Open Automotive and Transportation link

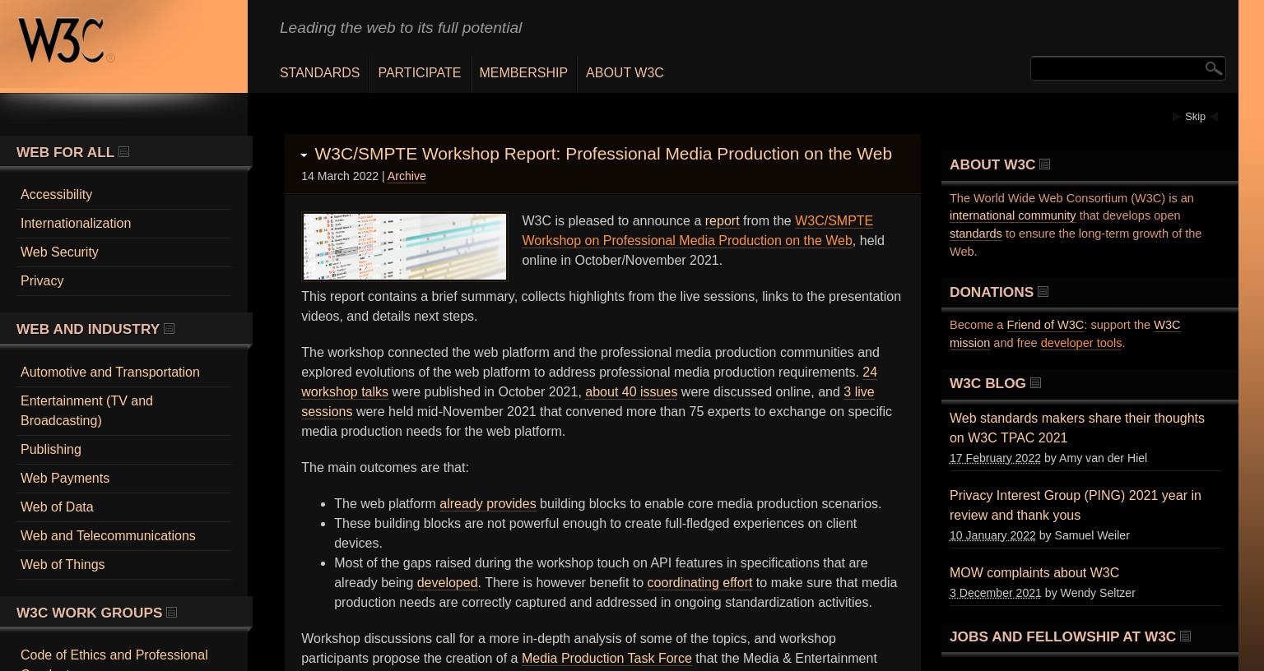tap(110, 373)
